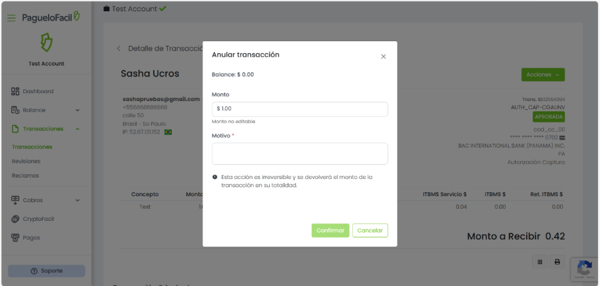Viewport: 600px width, 286px height.
Task: Close the Anular transacción dialog
Action: point(383,57)
